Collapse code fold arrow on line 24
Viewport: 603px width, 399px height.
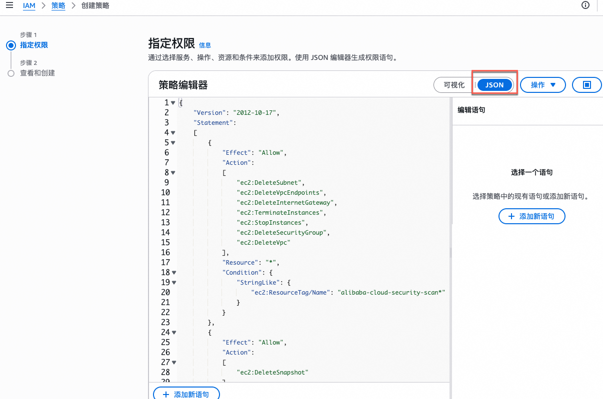[x=173, y=333]
